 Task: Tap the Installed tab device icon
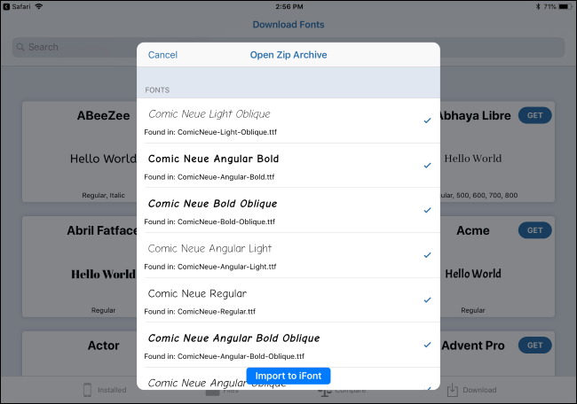point(88,390)
